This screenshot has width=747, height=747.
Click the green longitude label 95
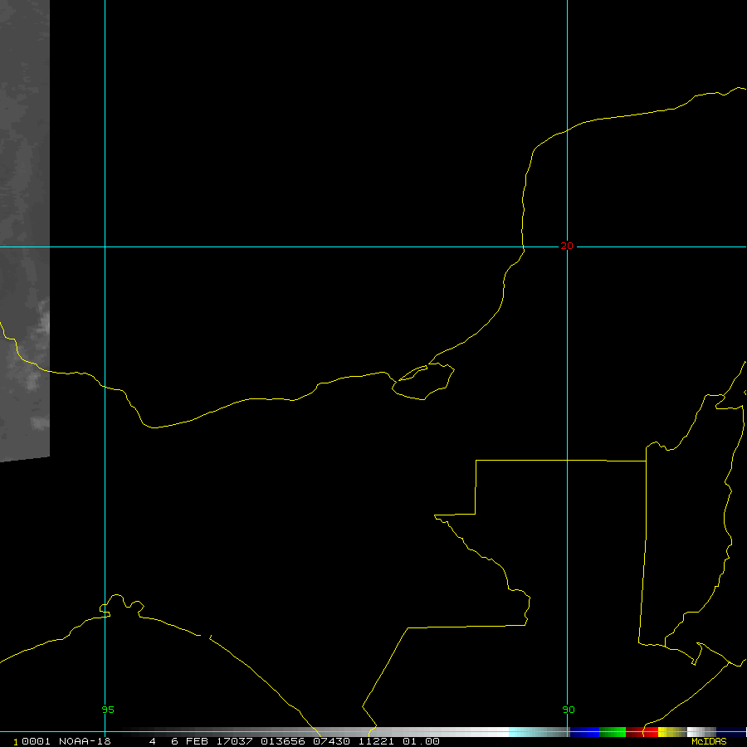point(108,710)
